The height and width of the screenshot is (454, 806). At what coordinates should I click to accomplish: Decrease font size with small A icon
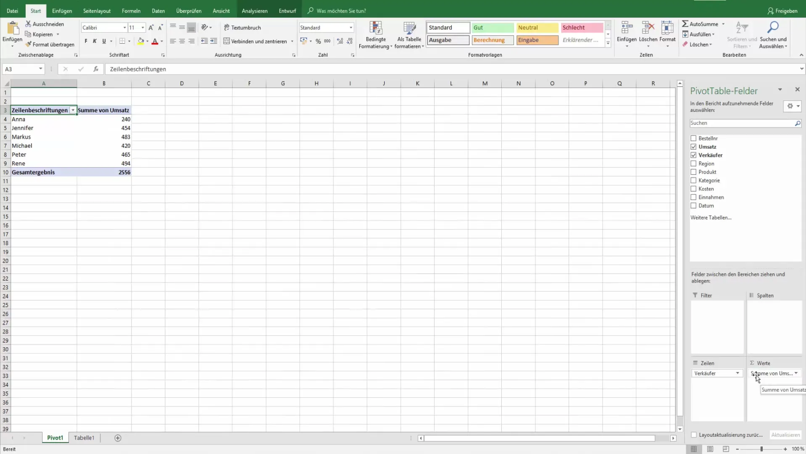[160, 27]
